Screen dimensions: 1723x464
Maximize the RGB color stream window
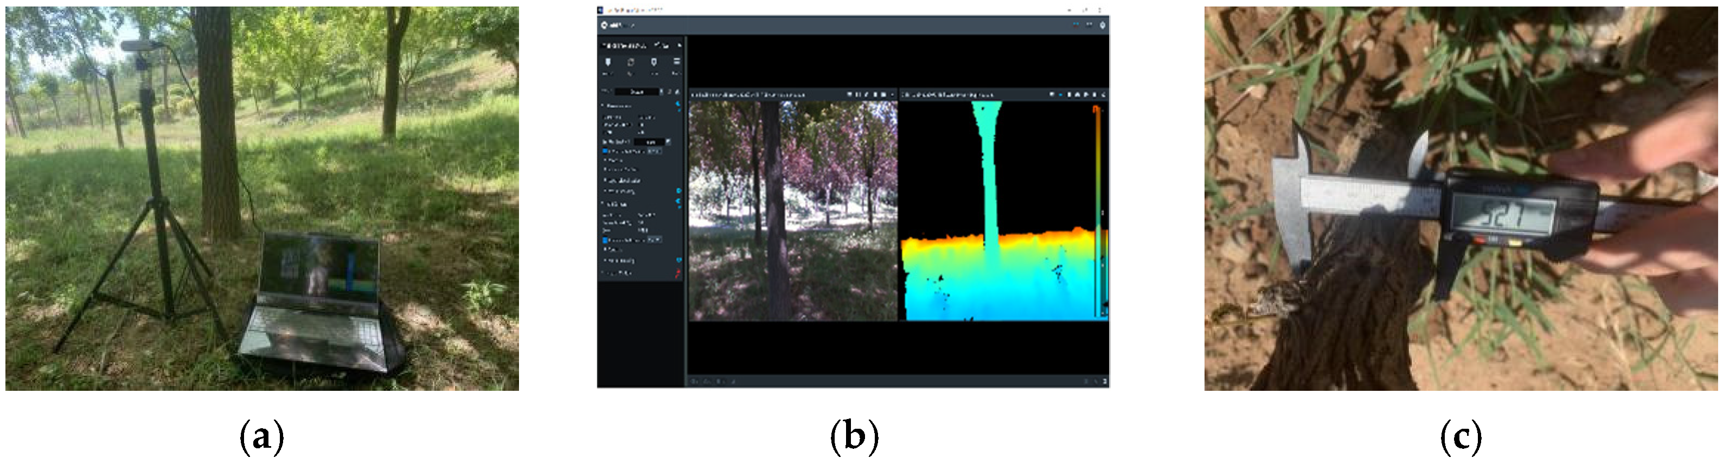point(883,95)
